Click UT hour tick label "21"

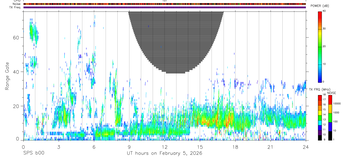point(270,147)
